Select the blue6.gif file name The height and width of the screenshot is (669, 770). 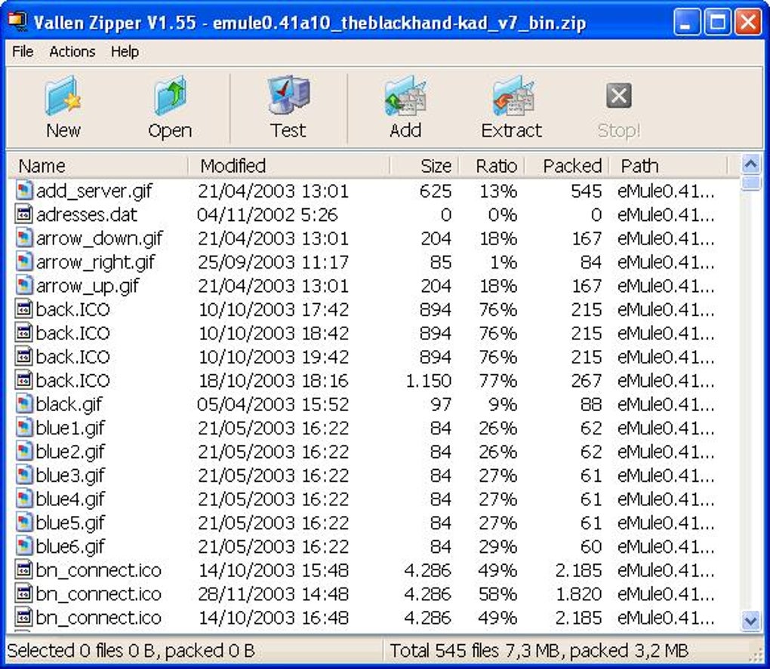click(70, 546)
